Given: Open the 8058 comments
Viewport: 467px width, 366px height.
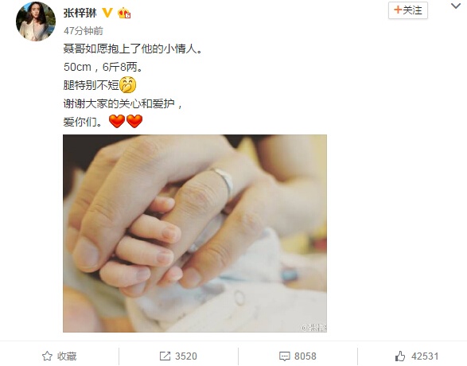Looking at the screenshot, I should (x=298, y=356).
